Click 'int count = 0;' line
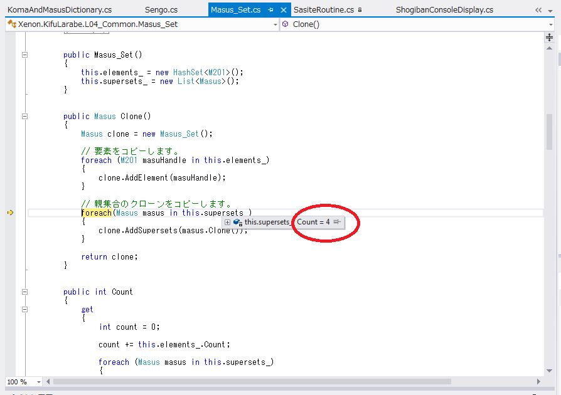The width and height of the screenshot is (561, 395). pyautogui.click(x=129, y=327)
